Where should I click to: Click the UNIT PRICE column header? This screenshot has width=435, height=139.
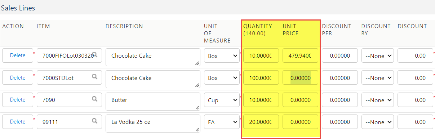(x=291, y=30)
